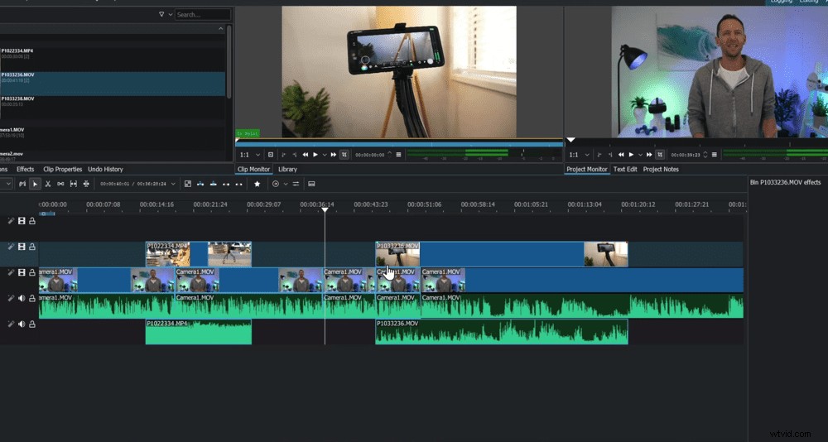Screen dimensions: 828x442
Task: Rewind in the Clip Monitor
Action: click(x=306, y=155)
